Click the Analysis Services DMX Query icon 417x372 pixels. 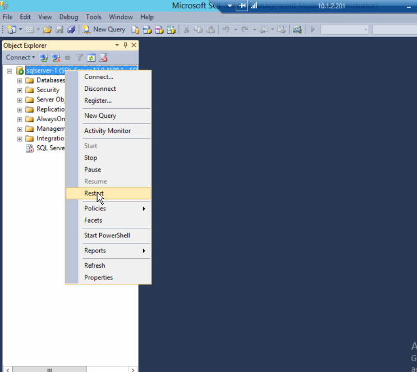(159, 29)
